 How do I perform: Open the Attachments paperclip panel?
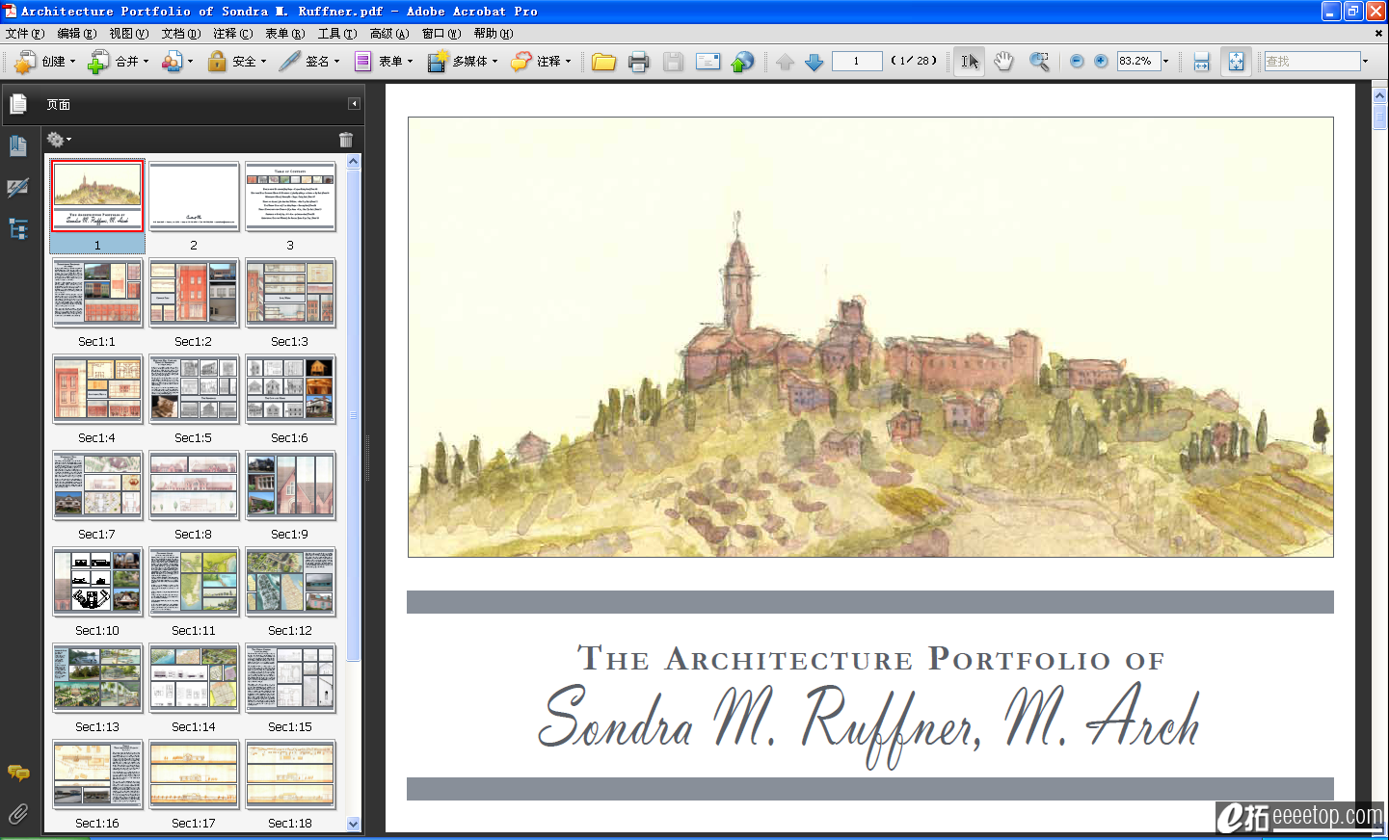17,814
